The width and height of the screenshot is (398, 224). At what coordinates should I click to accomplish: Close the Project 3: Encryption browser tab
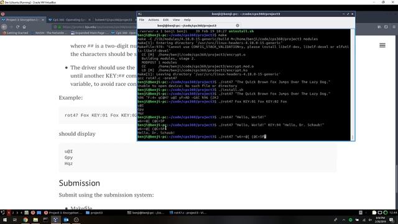tap(43, 19)
